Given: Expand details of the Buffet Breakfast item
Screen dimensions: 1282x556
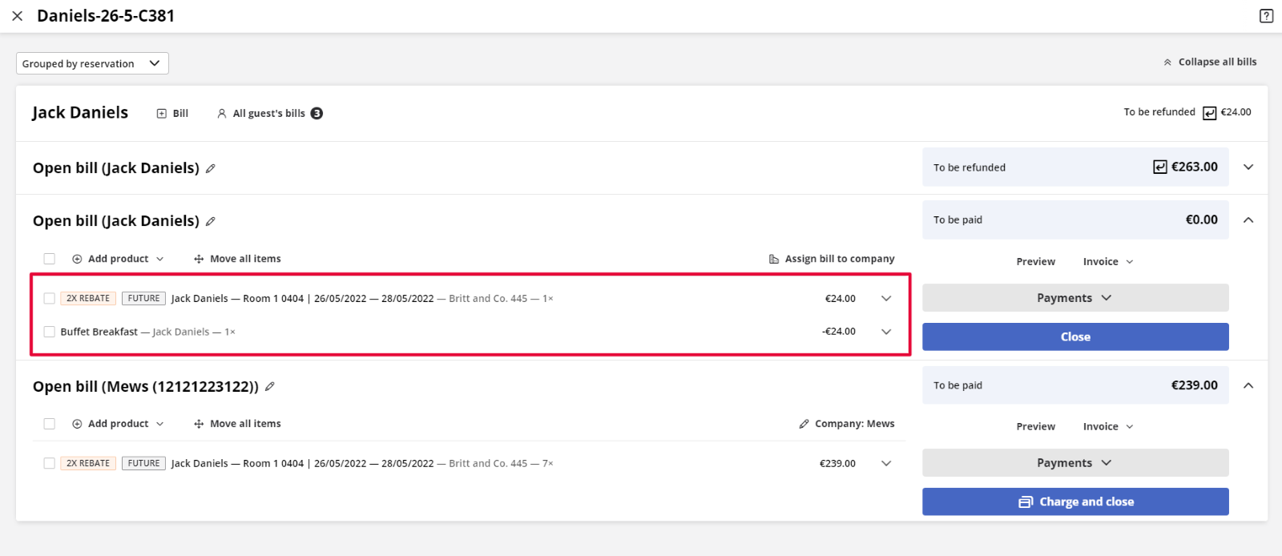Looking at the screenshot, I should 886,332.
